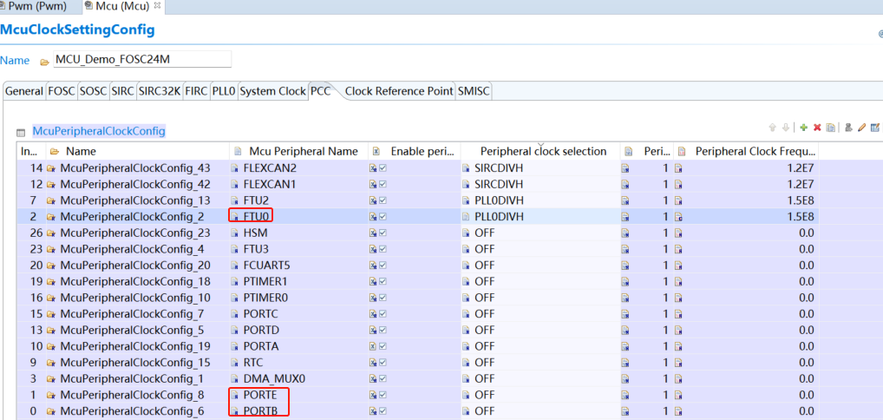Toggle the enable checkbox for FTU0

click(383, 216)
